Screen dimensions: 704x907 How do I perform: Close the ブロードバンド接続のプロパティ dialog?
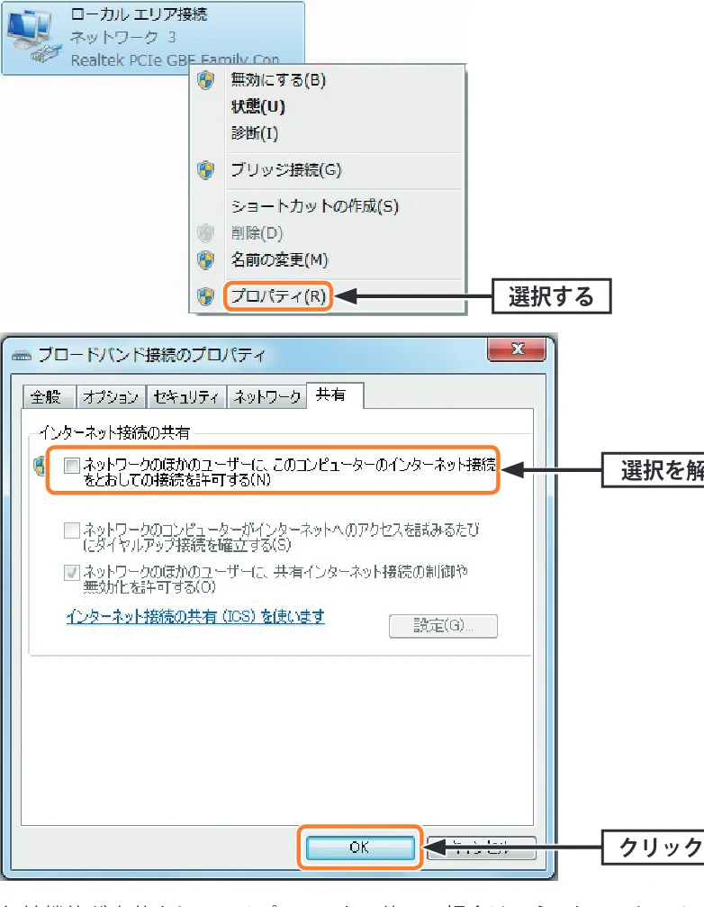[517, 349]
